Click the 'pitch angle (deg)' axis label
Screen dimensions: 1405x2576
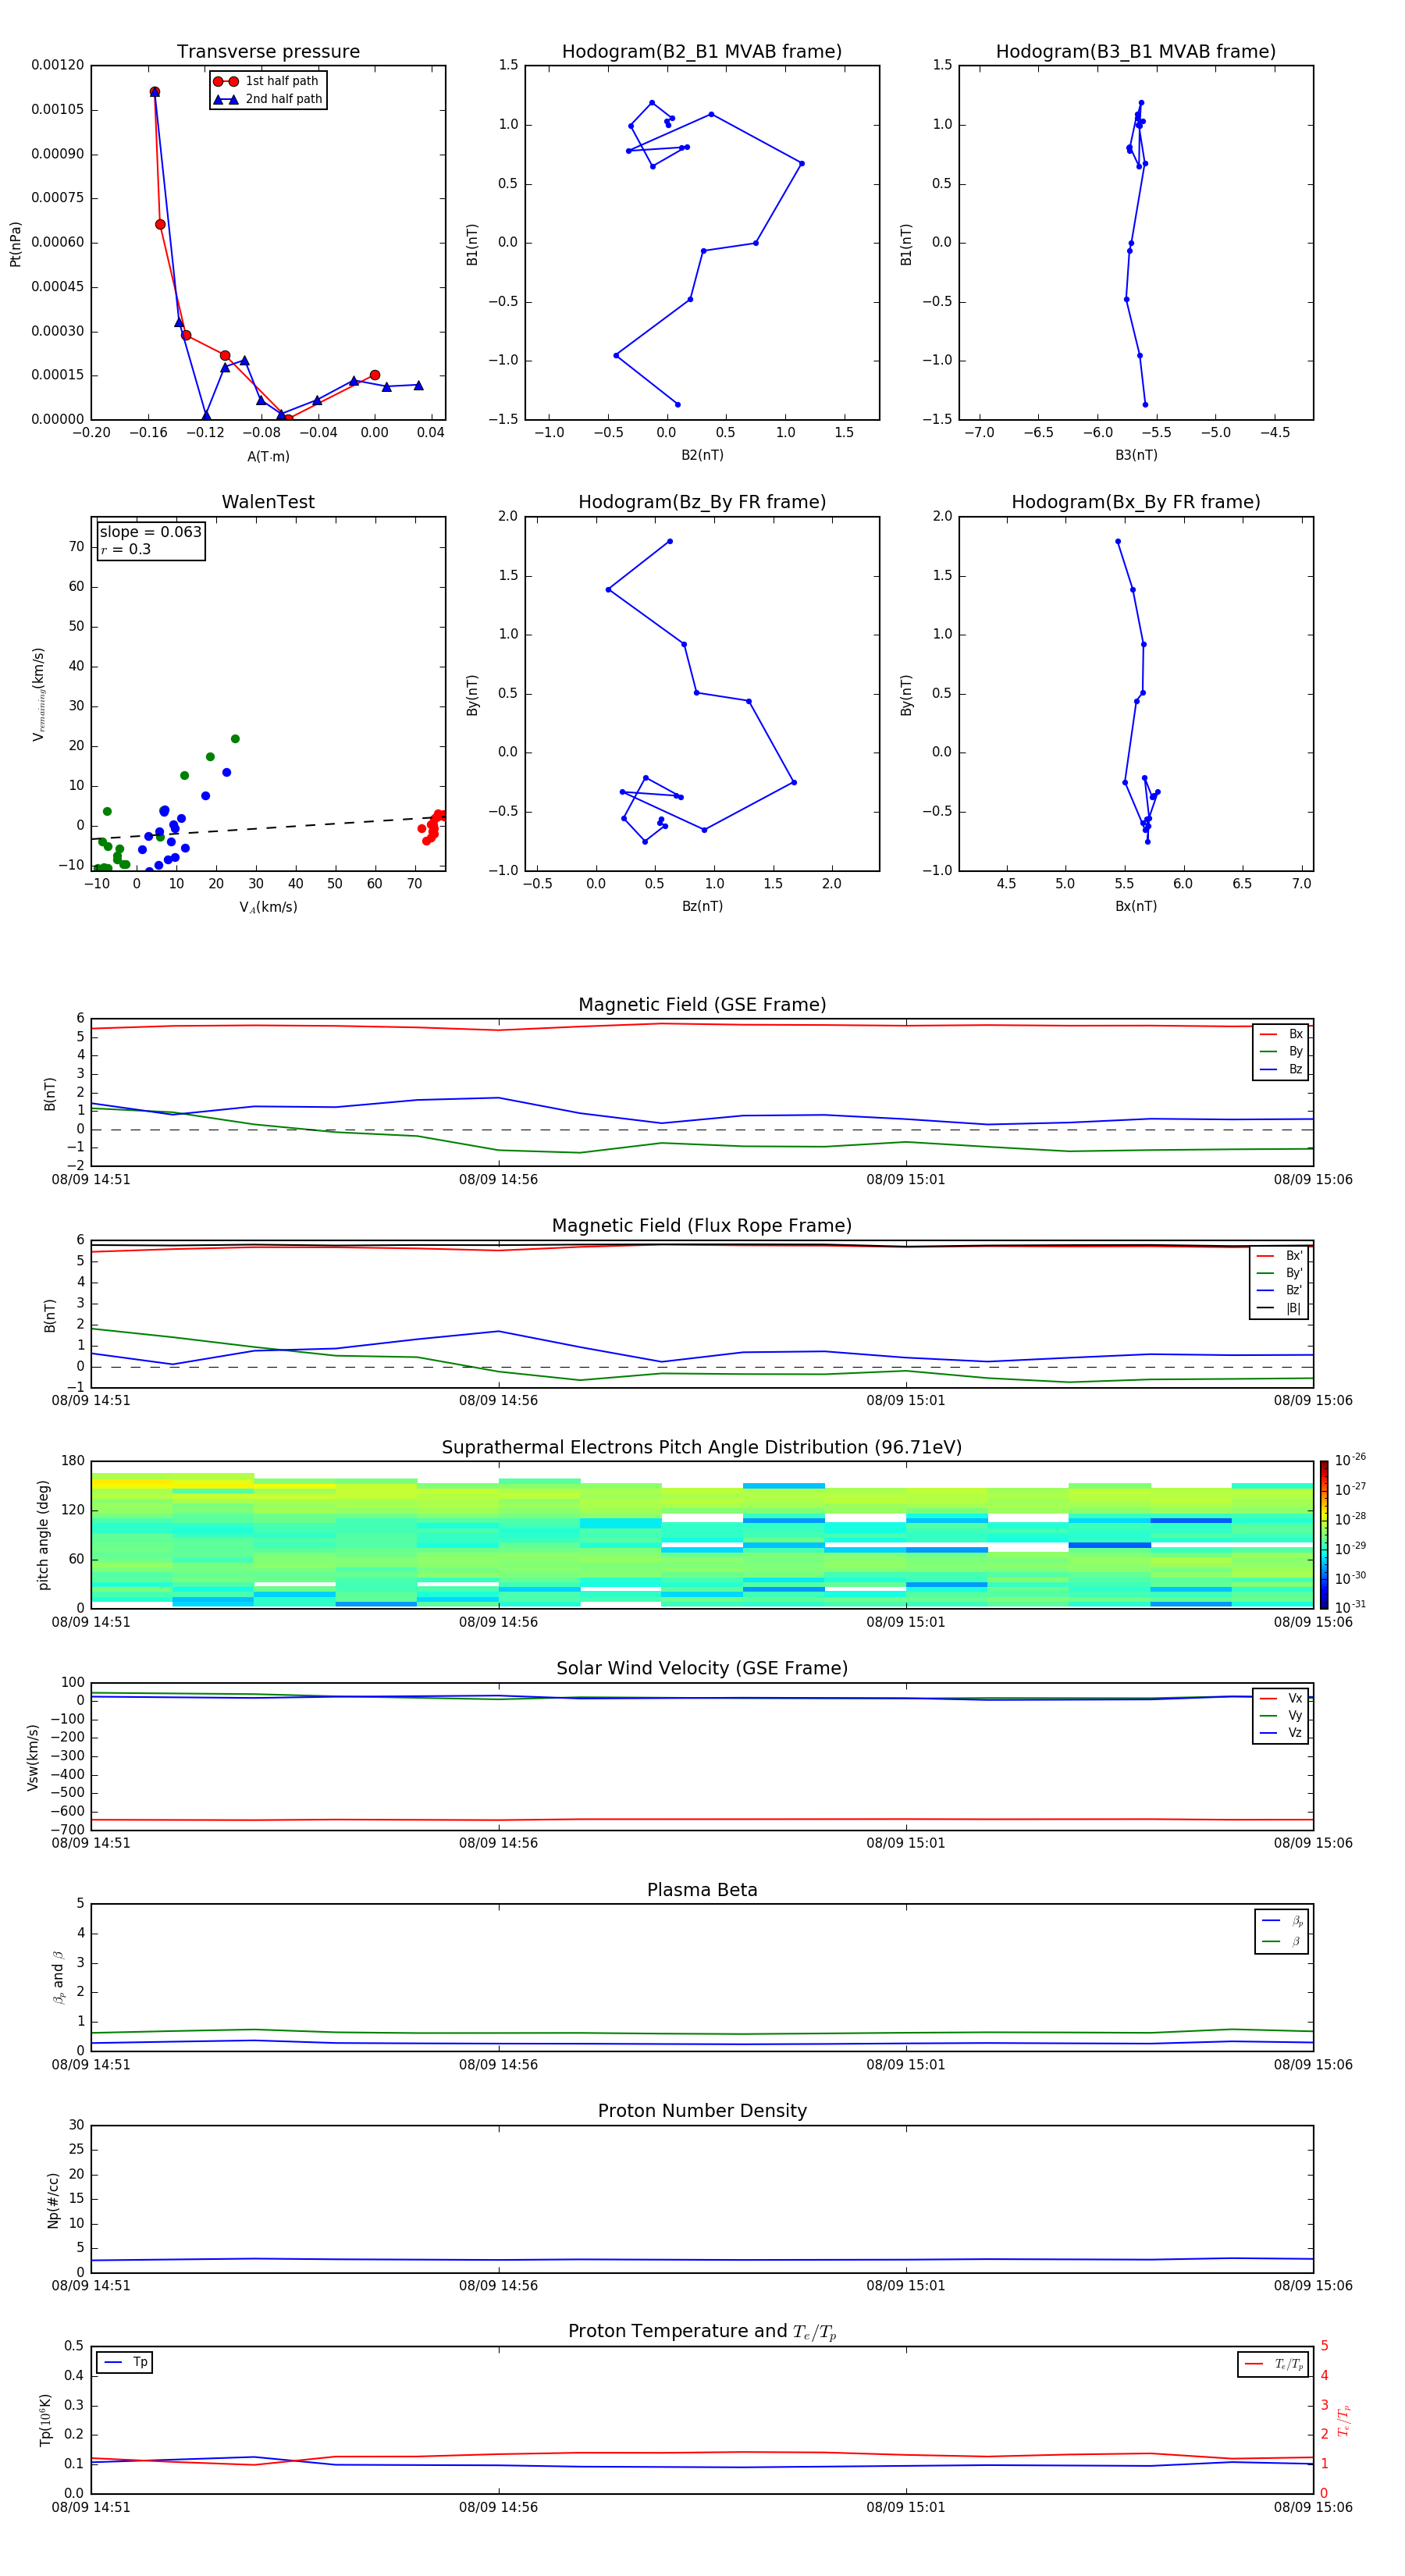pos(43,1534)
